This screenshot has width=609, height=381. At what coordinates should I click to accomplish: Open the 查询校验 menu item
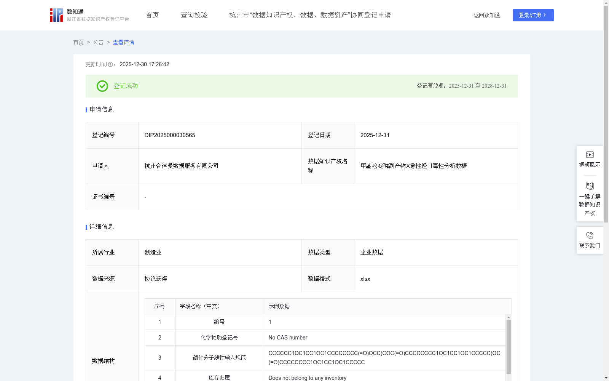point(194,15)
